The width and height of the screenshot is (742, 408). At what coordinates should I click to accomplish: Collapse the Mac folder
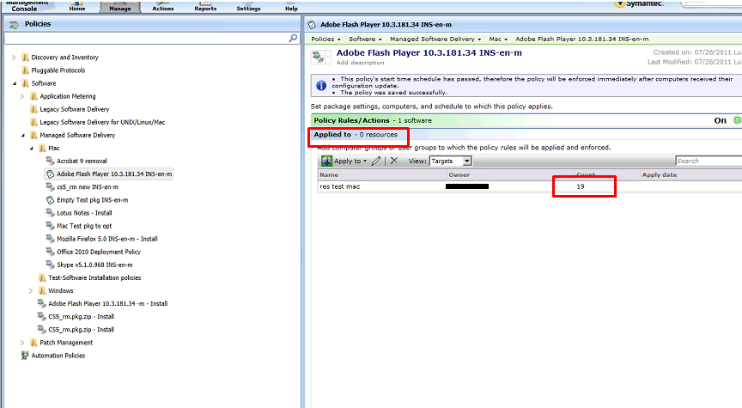pos(31,148)
